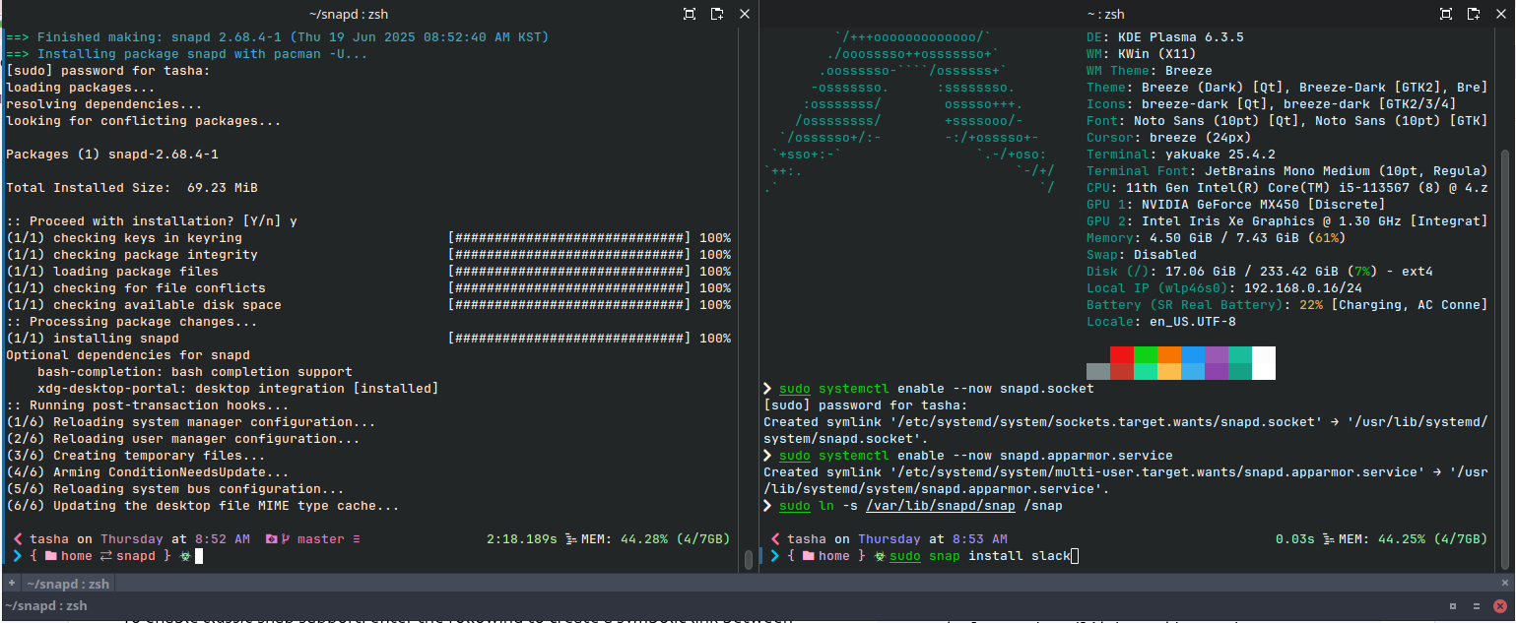
Task: Click 'Terminal: yakuake 25.4.2' info line
Action: 1181,155
